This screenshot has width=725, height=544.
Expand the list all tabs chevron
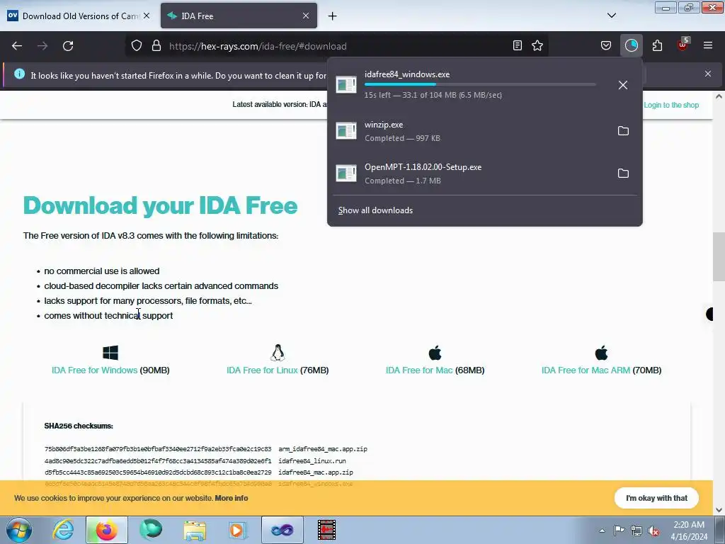(612, 16)
